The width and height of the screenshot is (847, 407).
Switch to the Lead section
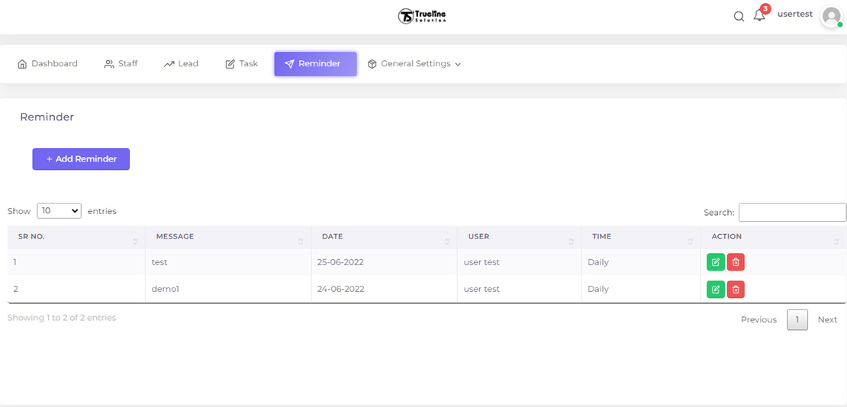tap(181, 64)
